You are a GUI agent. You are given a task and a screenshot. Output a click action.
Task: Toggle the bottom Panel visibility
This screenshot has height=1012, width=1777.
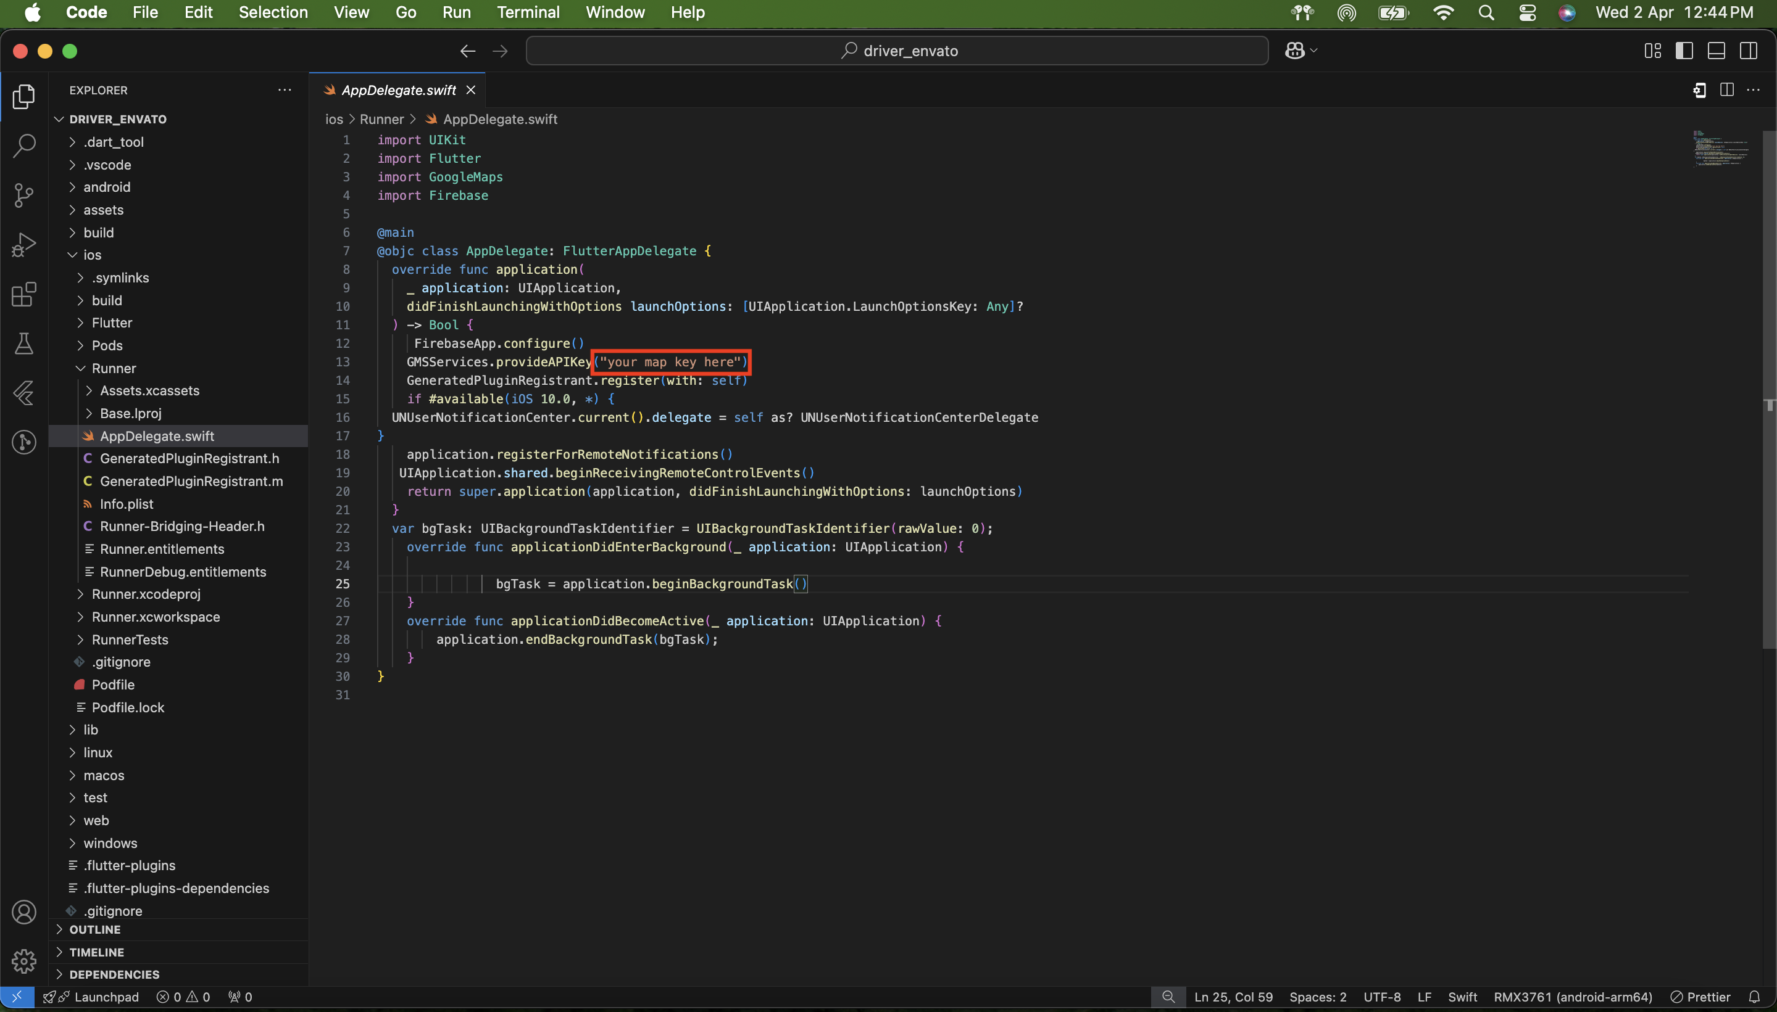(x=1716, y=51)
